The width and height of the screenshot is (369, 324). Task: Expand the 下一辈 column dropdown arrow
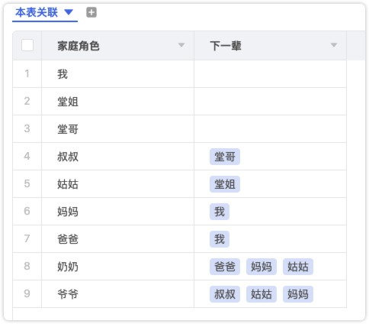[x=334, y=45]
